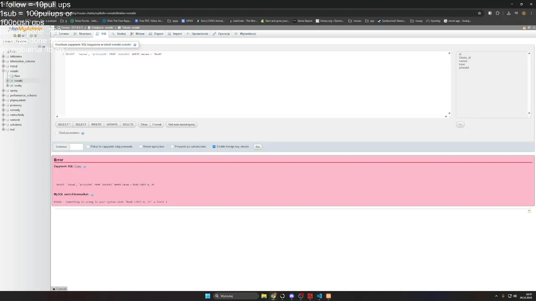Collapse the notatki database node
This screenshot has width=536, height=301.
(x=3, y=71)
